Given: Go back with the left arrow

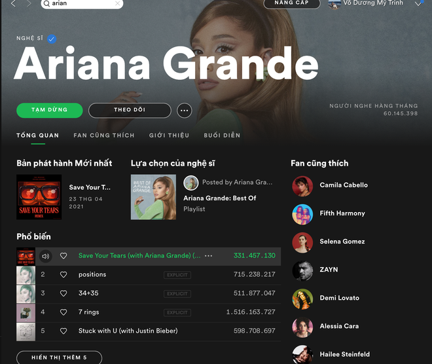Looking at the screenshot, I should pyautogui.click(x=13, y=3).
